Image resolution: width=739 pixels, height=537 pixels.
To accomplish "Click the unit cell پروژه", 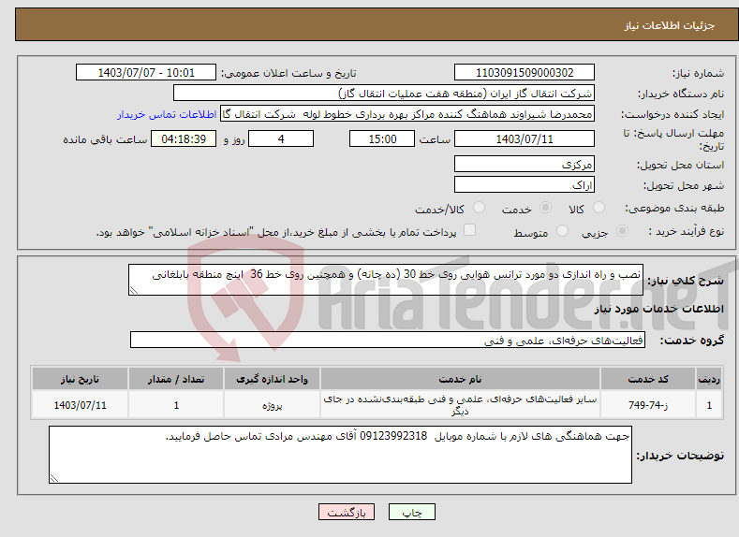I will pos(272,405).
